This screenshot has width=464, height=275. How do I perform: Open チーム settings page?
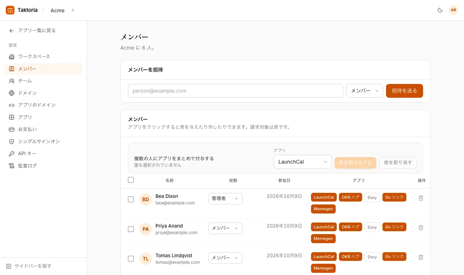pos(43,81)
